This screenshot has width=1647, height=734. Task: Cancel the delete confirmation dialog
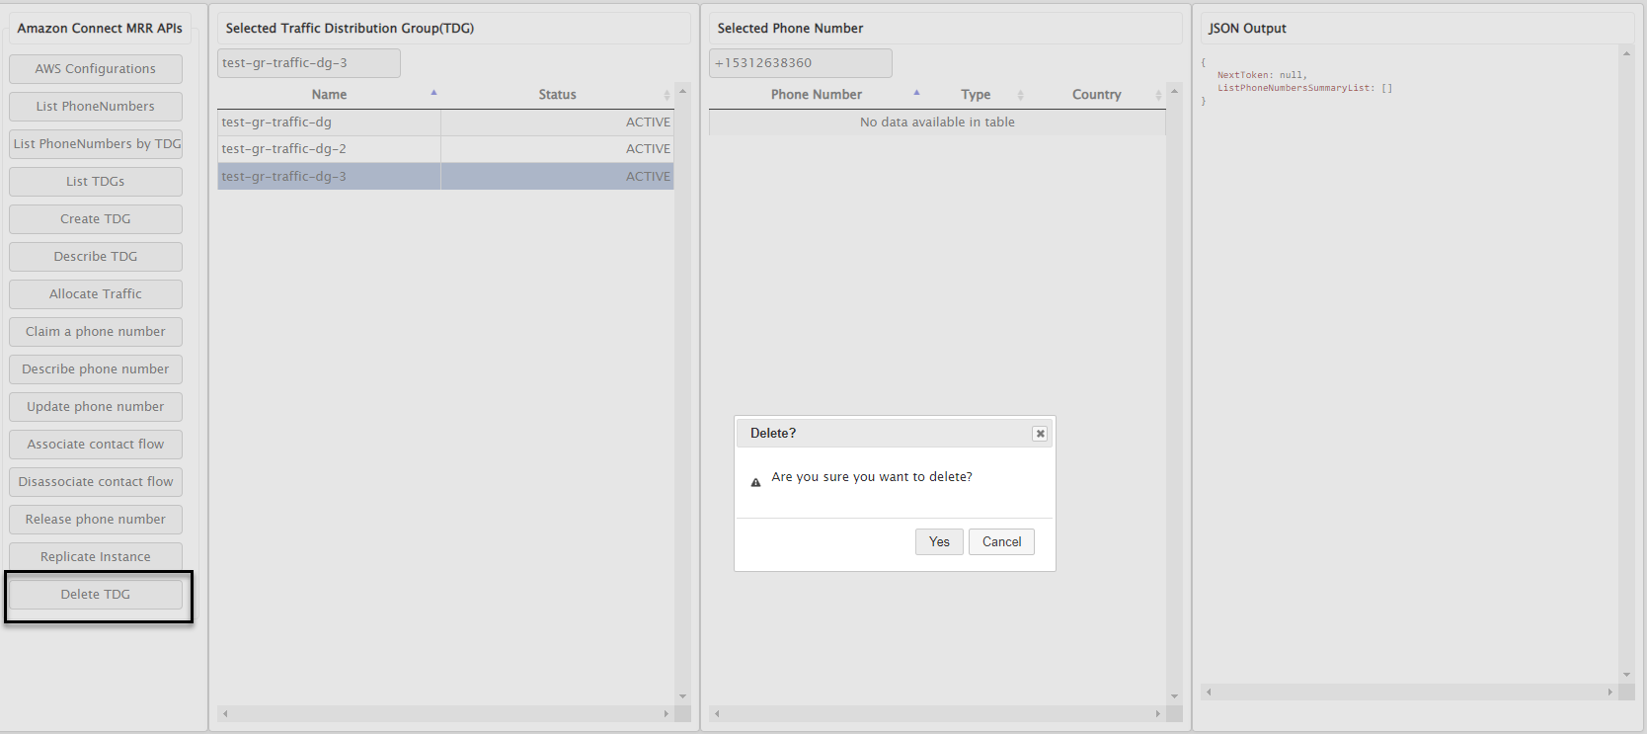click(1001, 541)
